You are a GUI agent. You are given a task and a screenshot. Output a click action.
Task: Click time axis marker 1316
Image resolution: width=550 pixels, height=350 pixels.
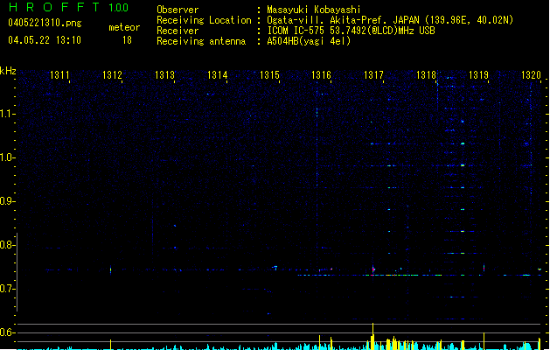[x=321, y=75]
